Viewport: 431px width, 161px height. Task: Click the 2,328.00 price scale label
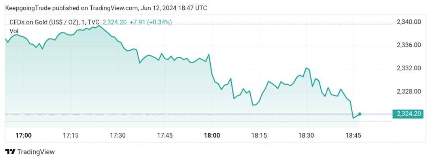click(409, 91)
